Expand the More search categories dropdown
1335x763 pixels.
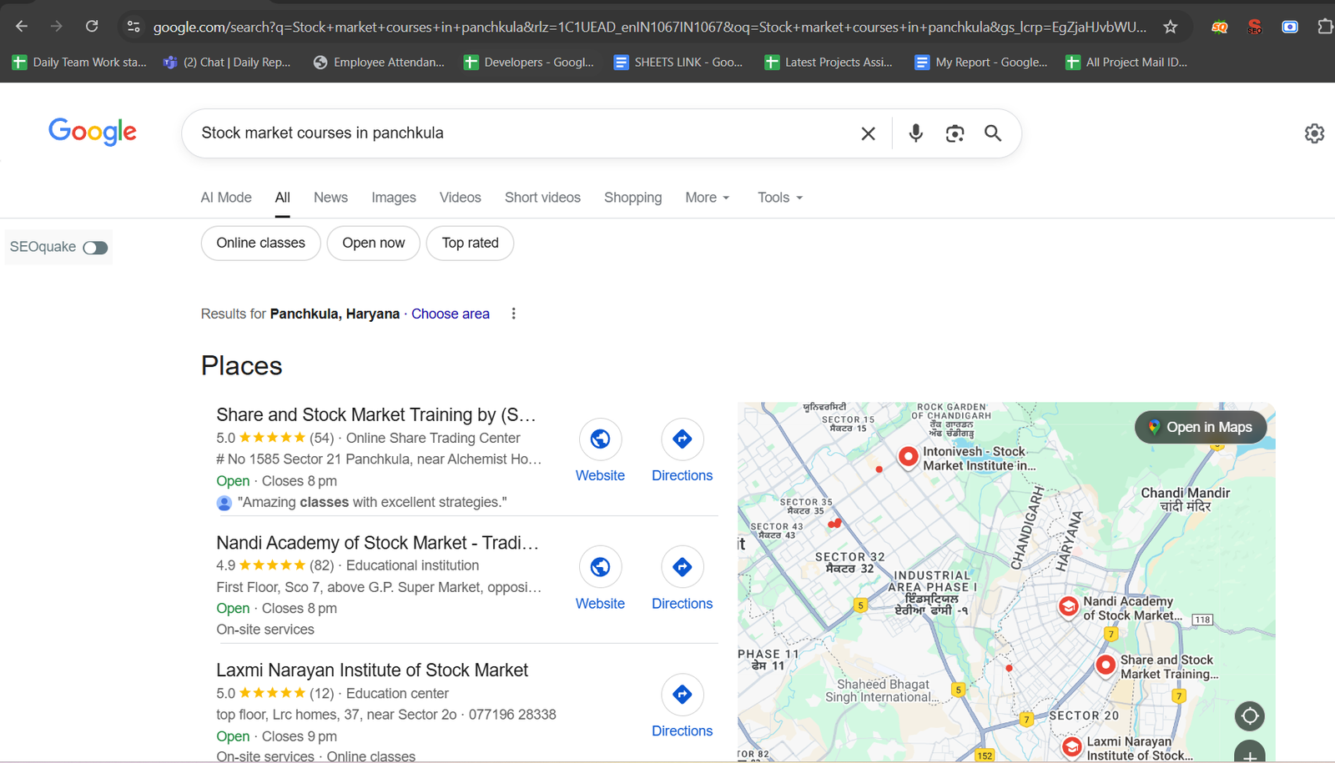pyautogui.click(x=707, y=198)
